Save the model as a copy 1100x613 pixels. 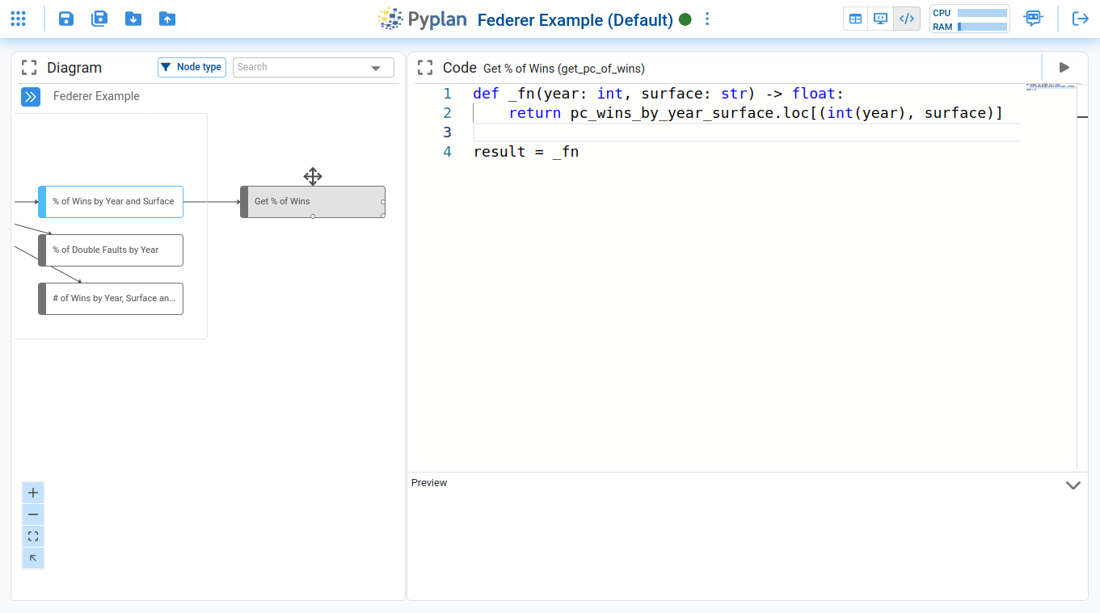click(x=99, y=19)
